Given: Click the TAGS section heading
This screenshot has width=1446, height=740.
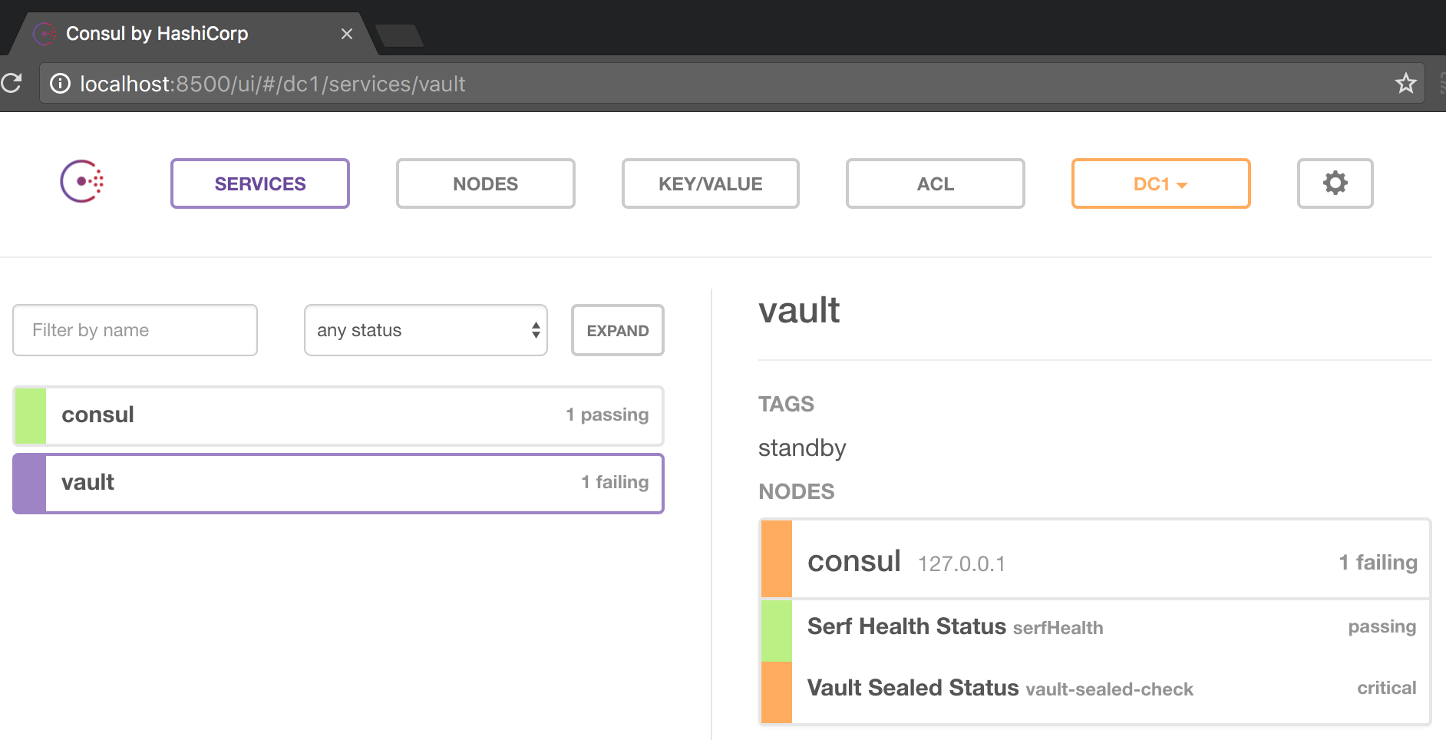Looking at the screenshot, I should coord(786,404).
